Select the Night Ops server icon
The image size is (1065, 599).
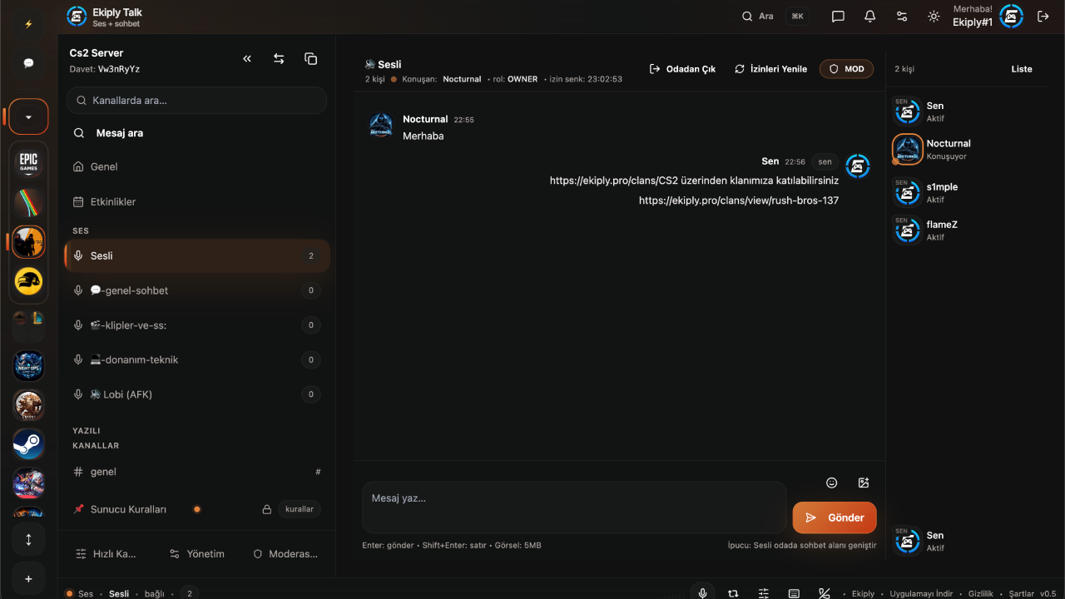coord(28,366)
